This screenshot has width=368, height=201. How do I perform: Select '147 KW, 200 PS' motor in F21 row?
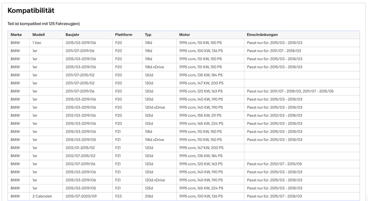(x=201, y=148)
